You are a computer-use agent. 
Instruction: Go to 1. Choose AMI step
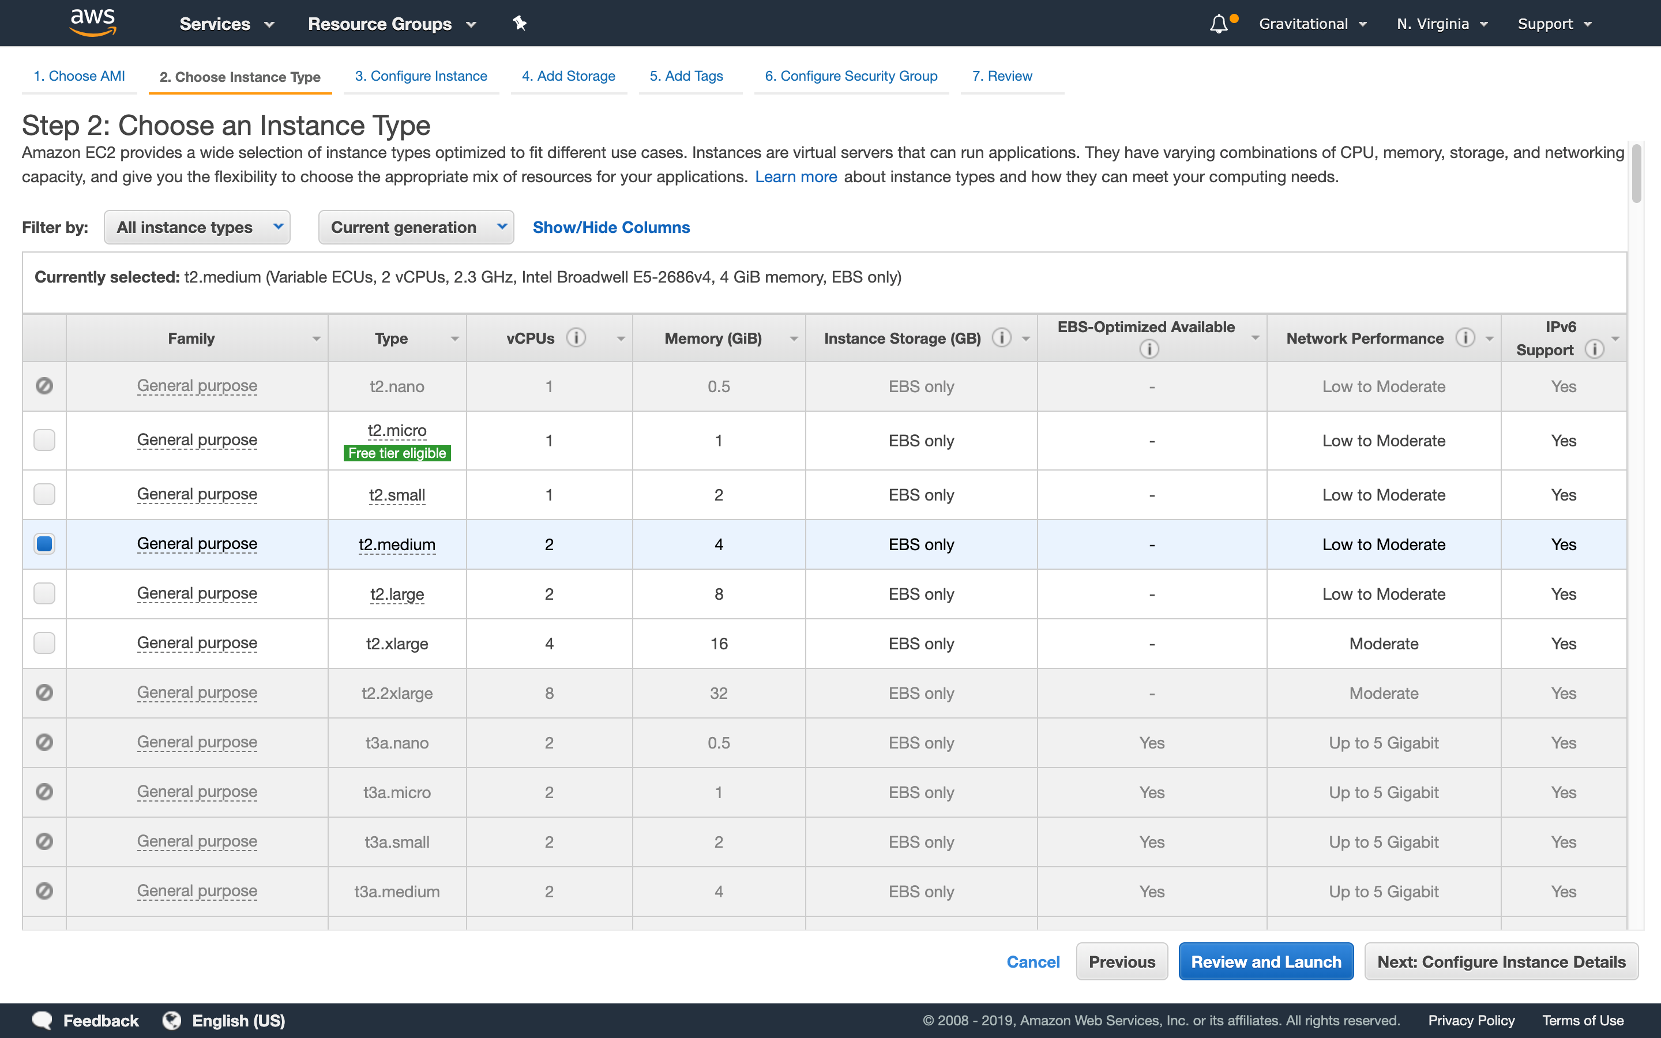(x=80, y=76)
